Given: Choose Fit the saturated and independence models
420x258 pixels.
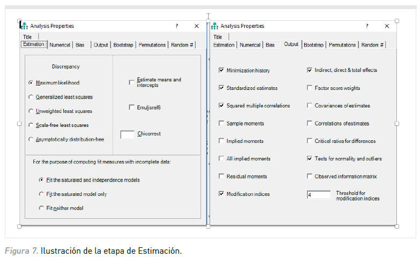Looking at the screenshot, I should (41, 180).
